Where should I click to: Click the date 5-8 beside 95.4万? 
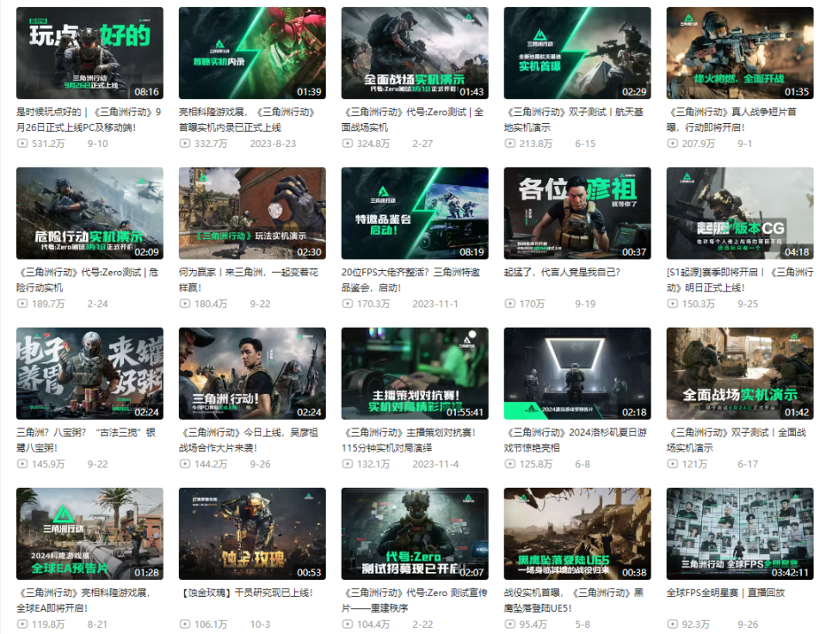[583, 624]
